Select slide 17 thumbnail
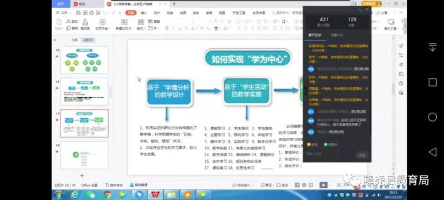 [84, 92]
